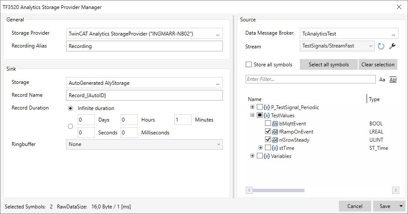Click the refresh stream icon

click(x=381, y=46)
